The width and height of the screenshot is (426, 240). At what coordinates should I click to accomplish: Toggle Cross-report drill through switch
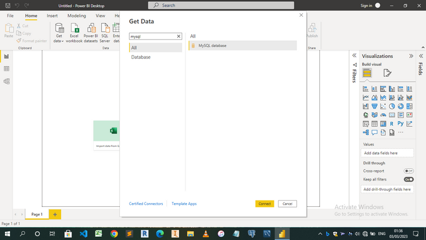tap(409, 171)
